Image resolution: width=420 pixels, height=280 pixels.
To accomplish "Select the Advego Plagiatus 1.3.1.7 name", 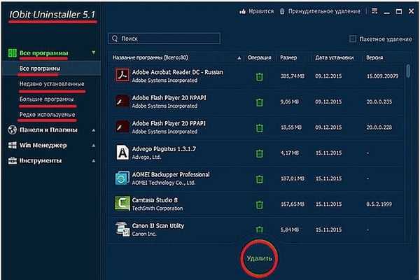I will (164, 149).
